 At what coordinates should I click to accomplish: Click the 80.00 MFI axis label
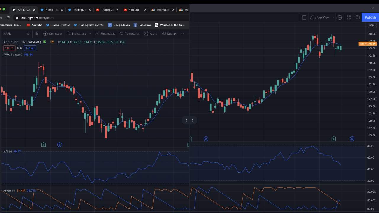370,146
